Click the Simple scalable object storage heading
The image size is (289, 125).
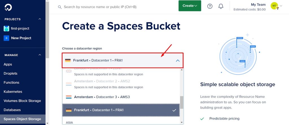(238, 85)
